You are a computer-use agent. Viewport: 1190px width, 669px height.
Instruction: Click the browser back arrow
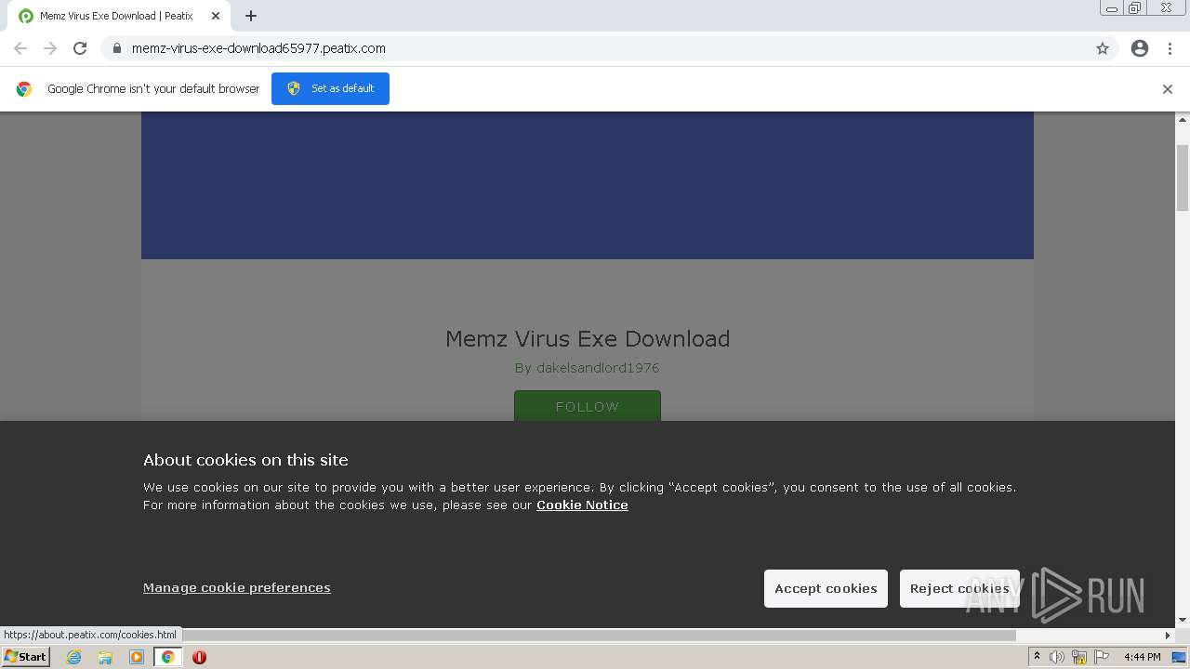point(20,48)
